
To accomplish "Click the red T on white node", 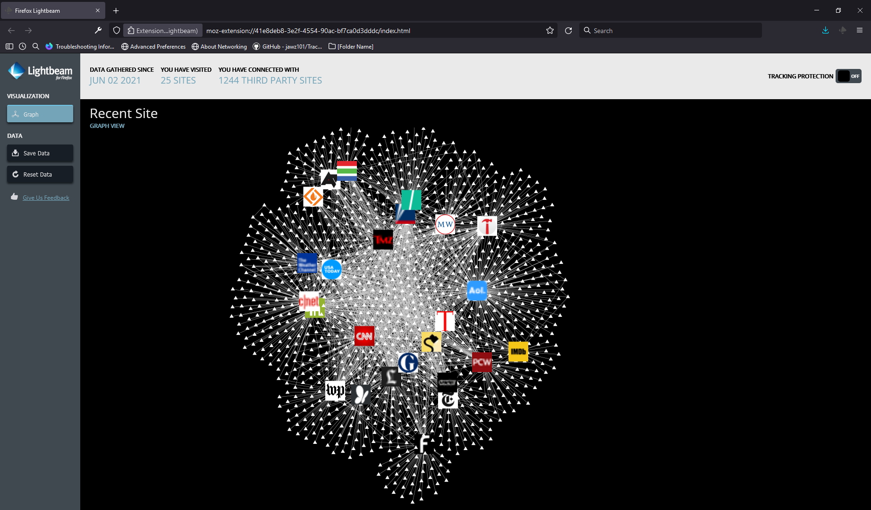I will point(445,321).
